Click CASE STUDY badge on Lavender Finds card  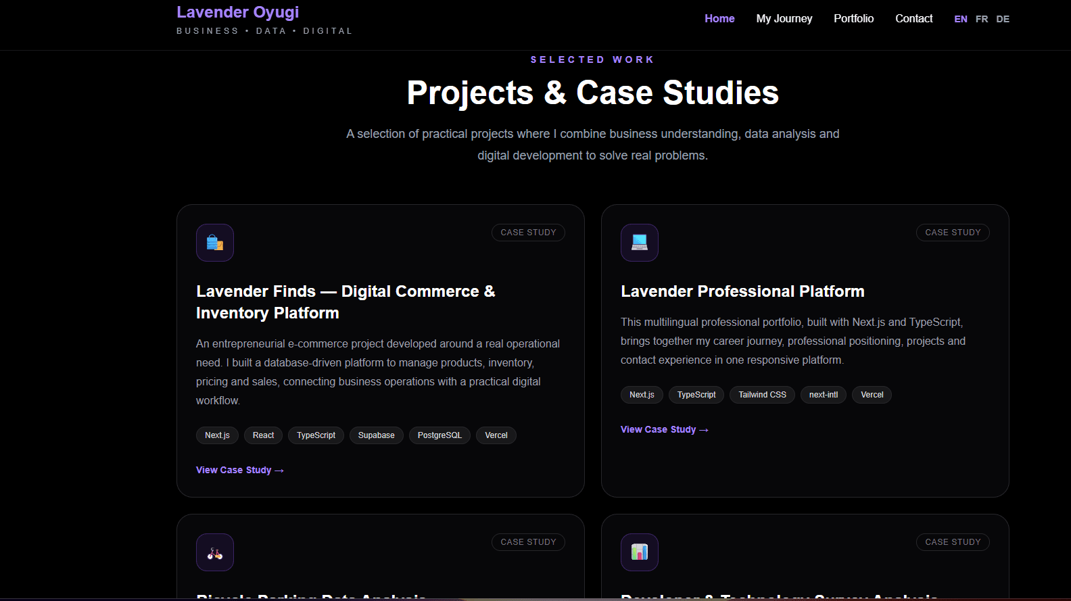click(528, 233)
